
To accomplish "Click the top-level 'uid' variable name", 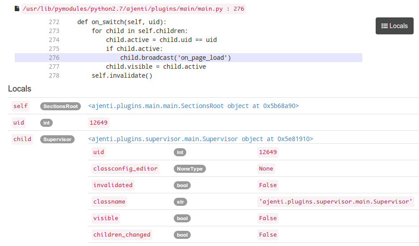I will 19,123.
